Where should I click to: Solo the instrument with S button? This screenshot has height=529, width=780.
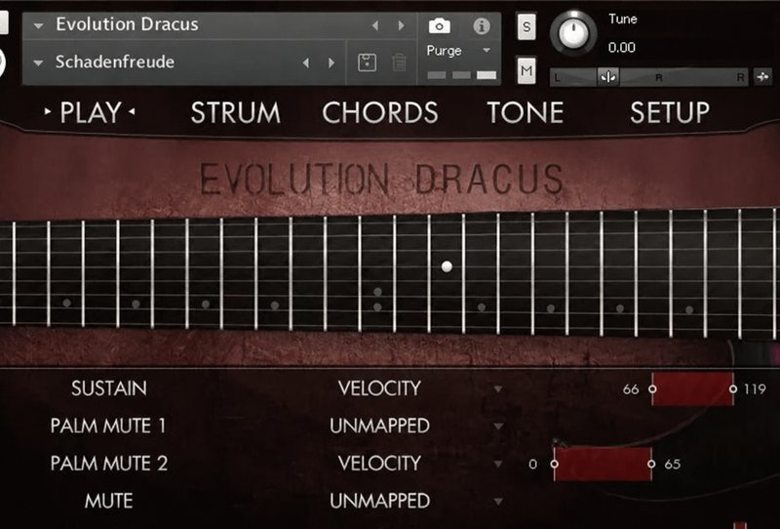(526, 26)
